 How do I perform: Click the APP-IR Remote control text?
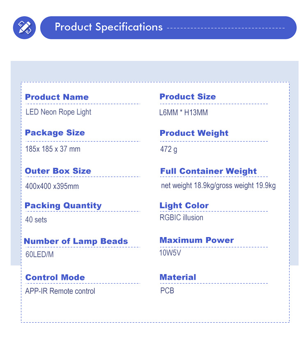pyautogui.click(x=60, y=291)
